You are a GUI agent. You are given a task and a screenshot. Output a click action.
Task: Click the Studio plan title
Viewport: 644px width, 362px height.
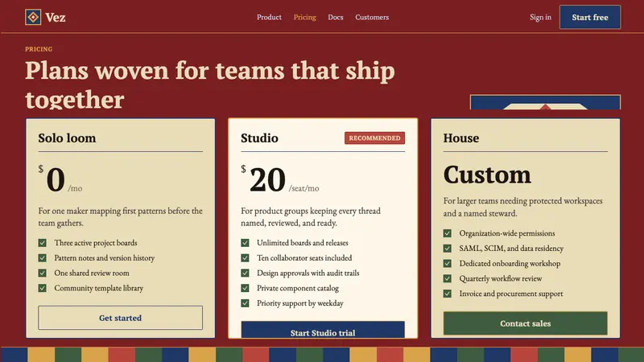point(259,138)
